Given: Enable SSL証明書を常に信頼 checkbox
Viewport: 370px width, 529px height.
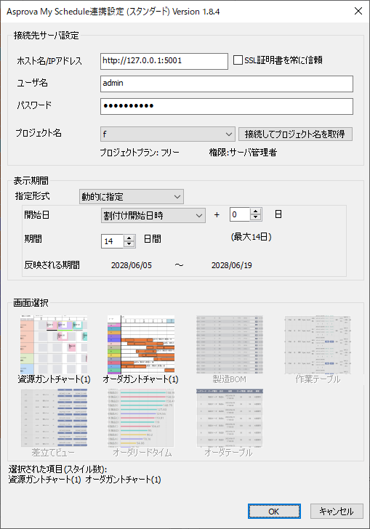Looking at the screenshot, I should [x=238, y=60].
